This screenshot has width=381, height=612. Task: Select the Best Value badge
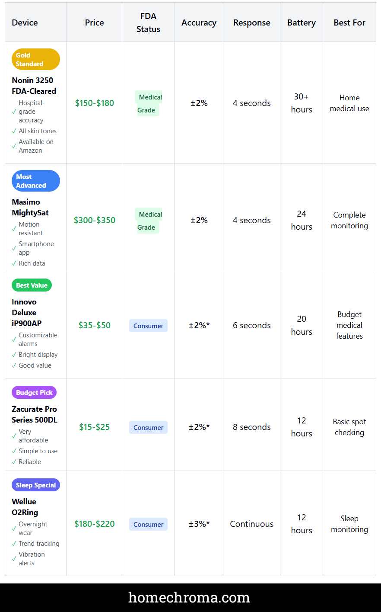tap(32, 285)
